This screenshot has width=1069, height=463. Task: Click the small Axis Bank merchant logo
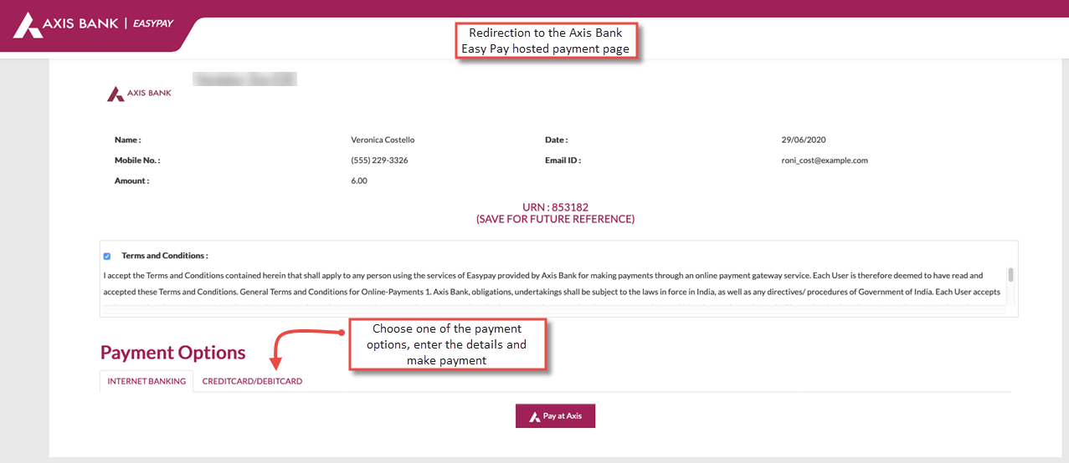139,94
